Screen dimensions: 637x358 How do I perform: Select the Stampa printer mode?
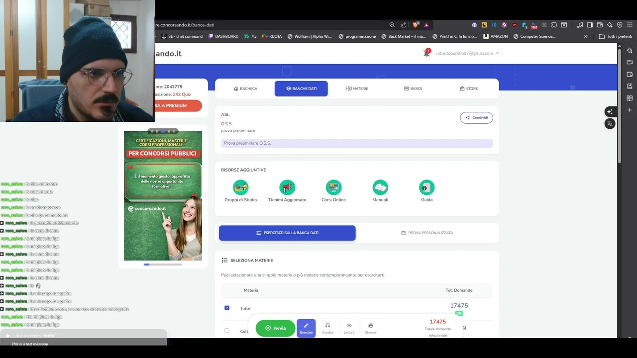pos(370,328)
